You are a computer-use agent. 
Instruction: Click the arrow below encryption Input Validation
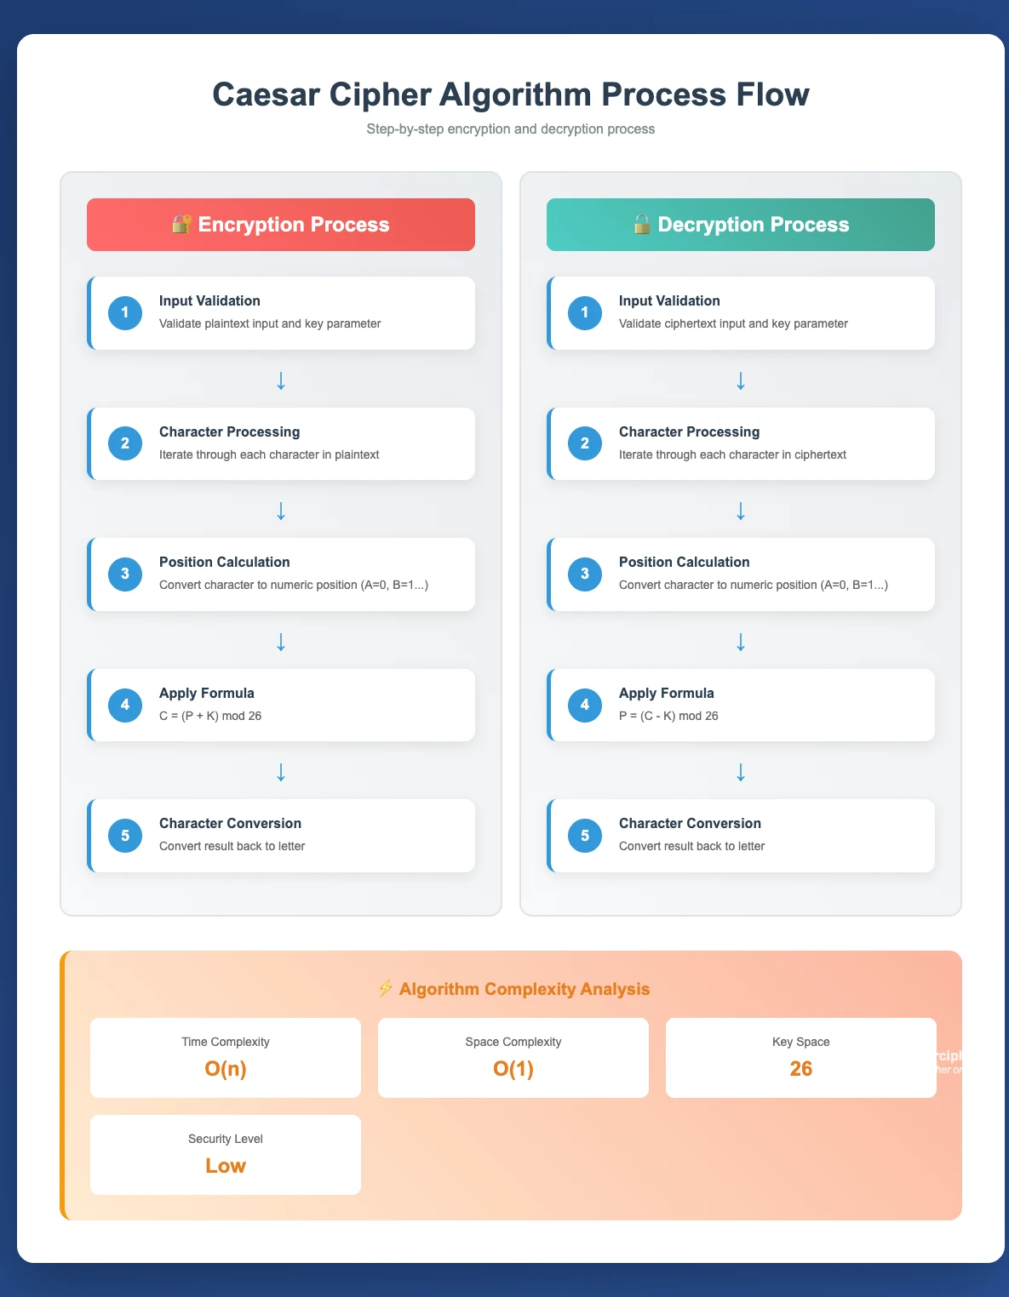click(281, 380)
